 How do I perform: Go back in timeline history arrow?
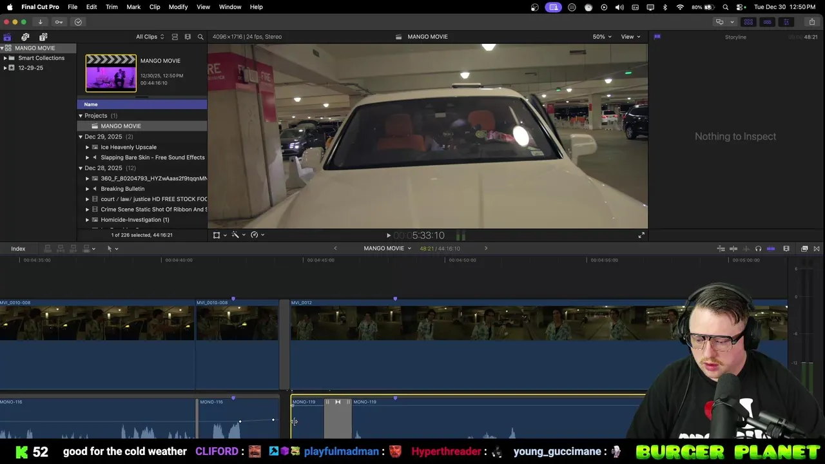(335, 249)
